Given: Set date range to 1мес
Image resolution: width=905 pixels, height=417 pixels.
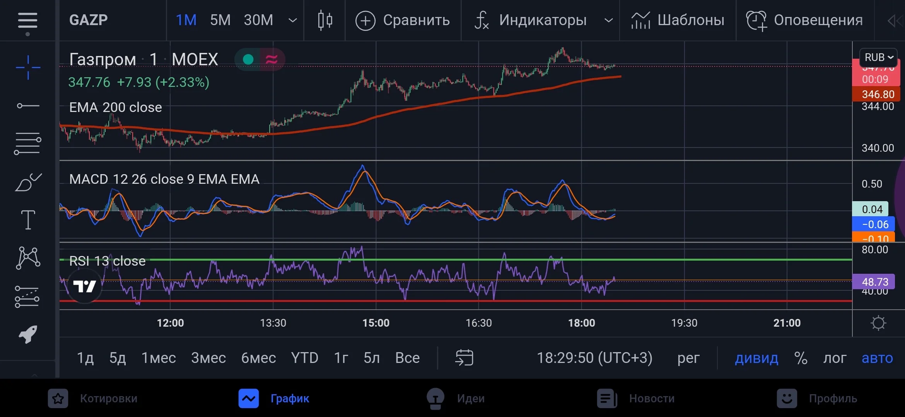Looking at the screenshot, I should (x=159, y=358).
